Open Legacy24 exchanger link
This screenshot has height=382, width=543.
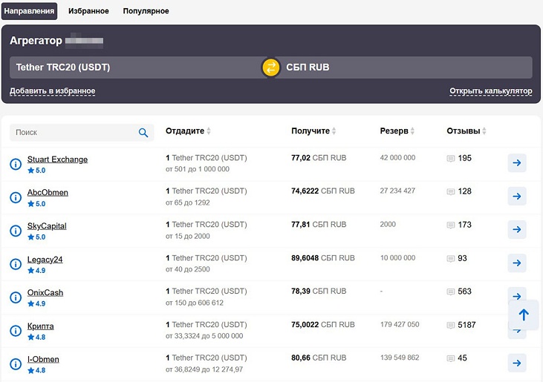point(45,260)
